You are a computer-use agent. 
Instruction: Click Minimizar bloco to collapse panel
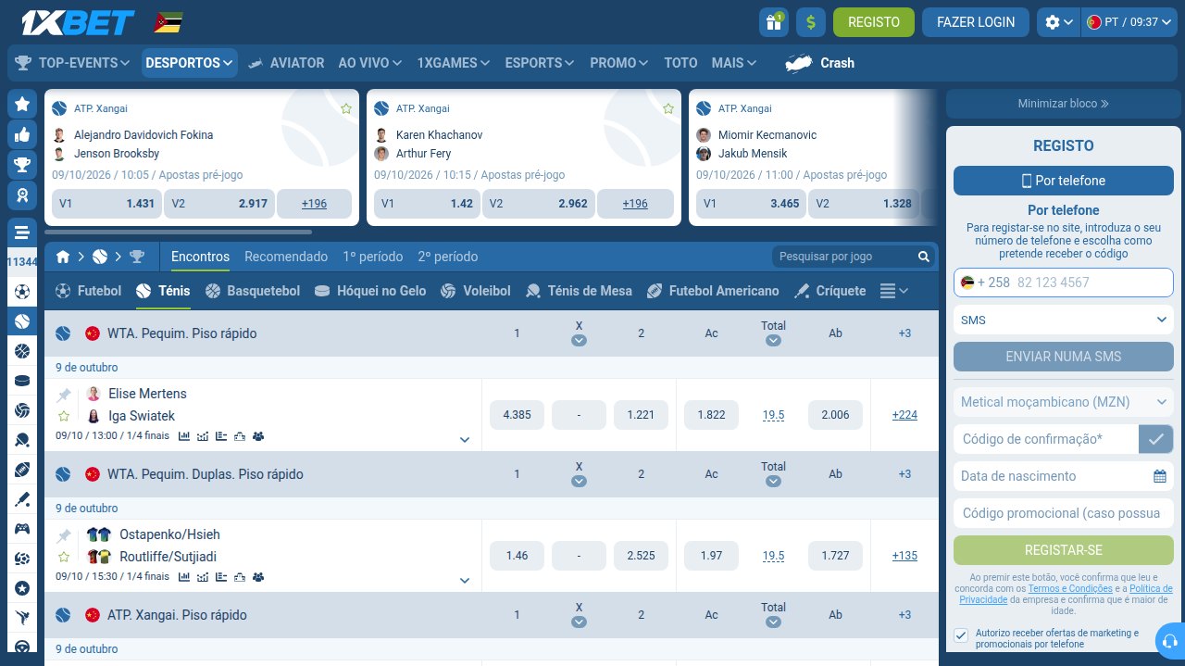(1063, 104)
